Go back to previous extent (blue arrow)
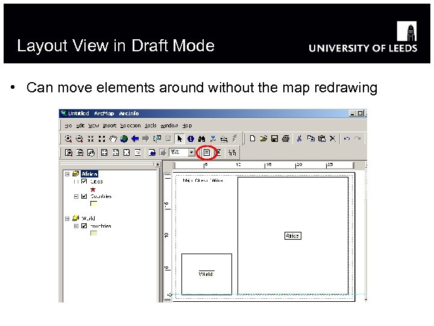Viewport: 434px width, 326px height. tap(135, 139)
